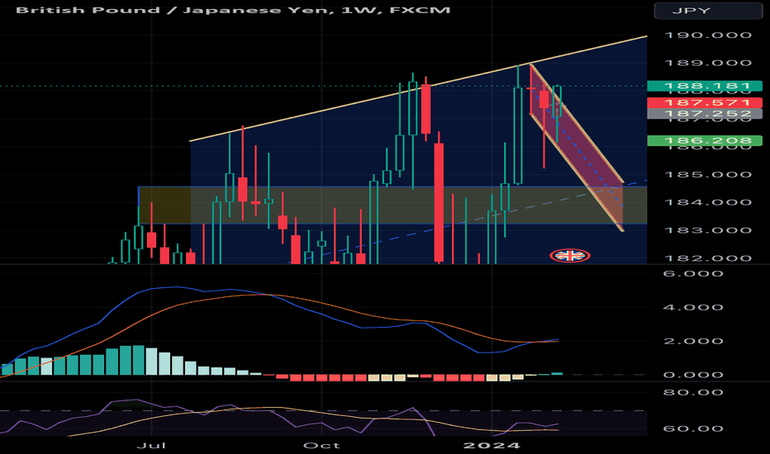The width and height of the screenshot is (770, 454).
Task: Open the JPY currency selector button
Action: [708, 10]
